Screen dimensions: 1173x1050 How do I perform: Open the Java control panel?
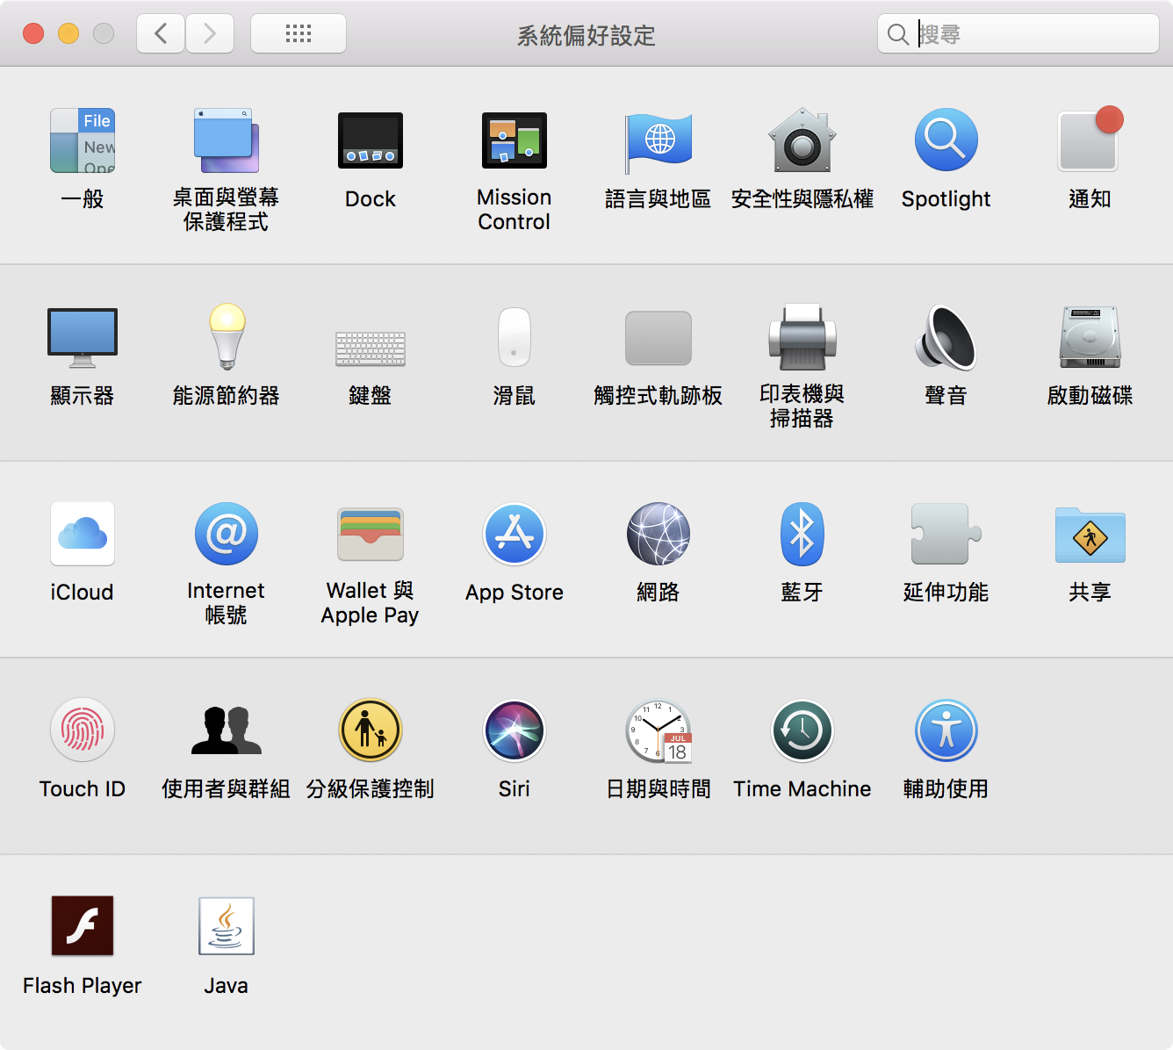[x=226, y=926]
